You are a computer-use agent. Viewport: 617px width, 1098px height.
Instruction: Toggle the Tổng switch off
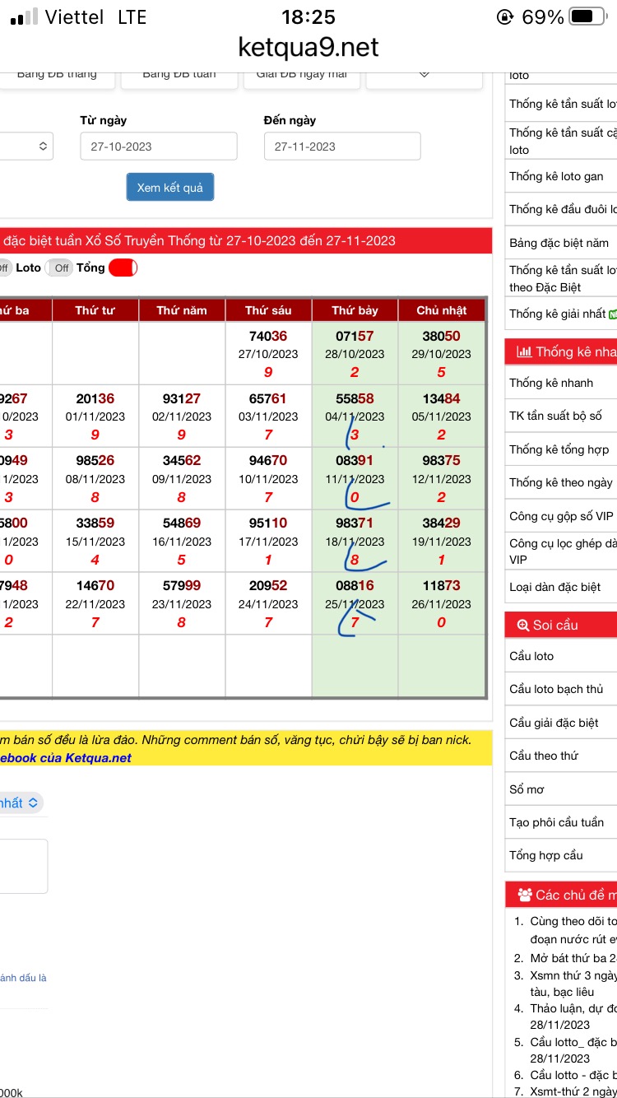coord(123,268)
